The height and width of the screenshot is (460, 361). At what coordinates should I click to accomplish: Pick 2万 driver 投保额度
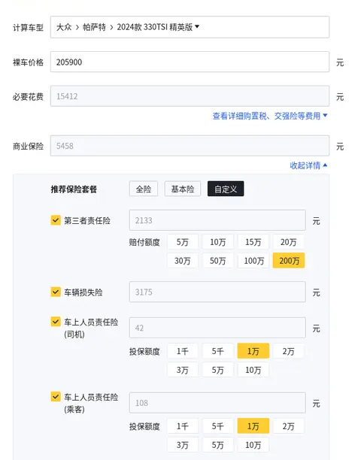pos(289,351)
